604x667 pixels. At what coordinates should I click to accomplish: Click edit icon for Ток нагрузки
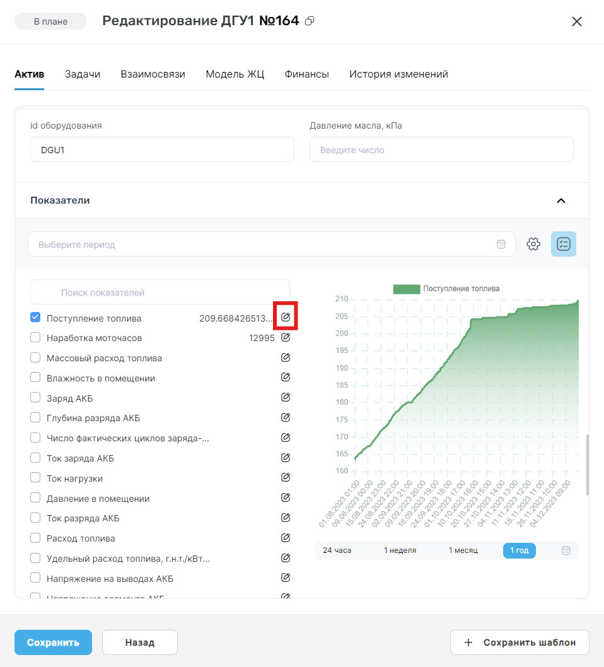pos(286,477)
